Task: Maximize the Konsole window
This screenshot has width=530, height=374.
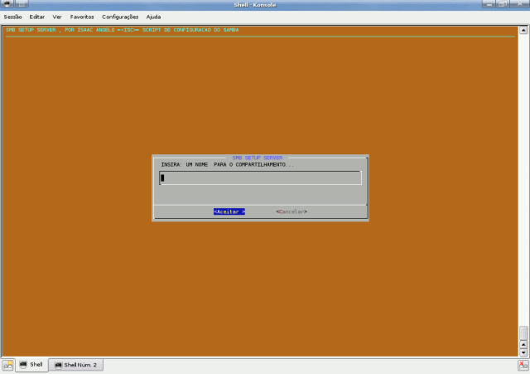Action: [501, 5]
